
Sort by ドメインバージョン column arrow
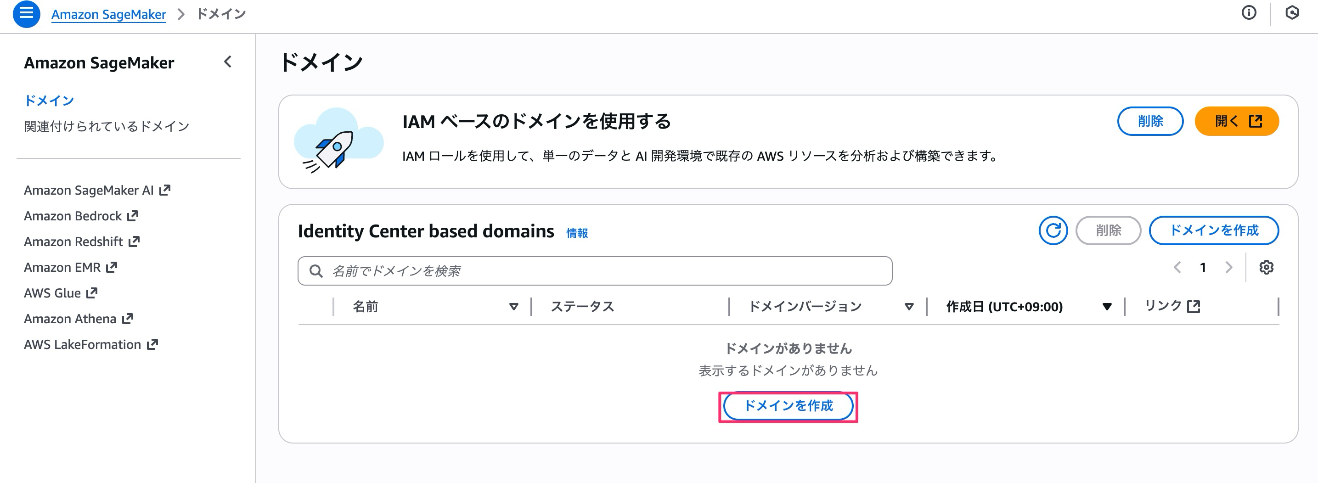tap(909, 307)
